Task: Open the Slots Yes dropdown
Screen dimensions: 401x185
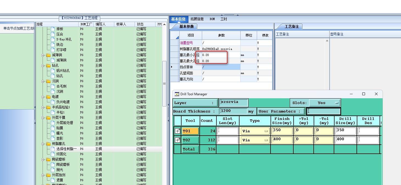Action: (325, 103)
